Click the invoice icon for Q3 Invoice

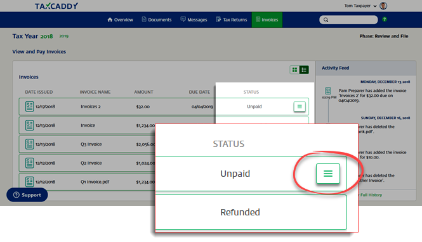pos(29,144)
